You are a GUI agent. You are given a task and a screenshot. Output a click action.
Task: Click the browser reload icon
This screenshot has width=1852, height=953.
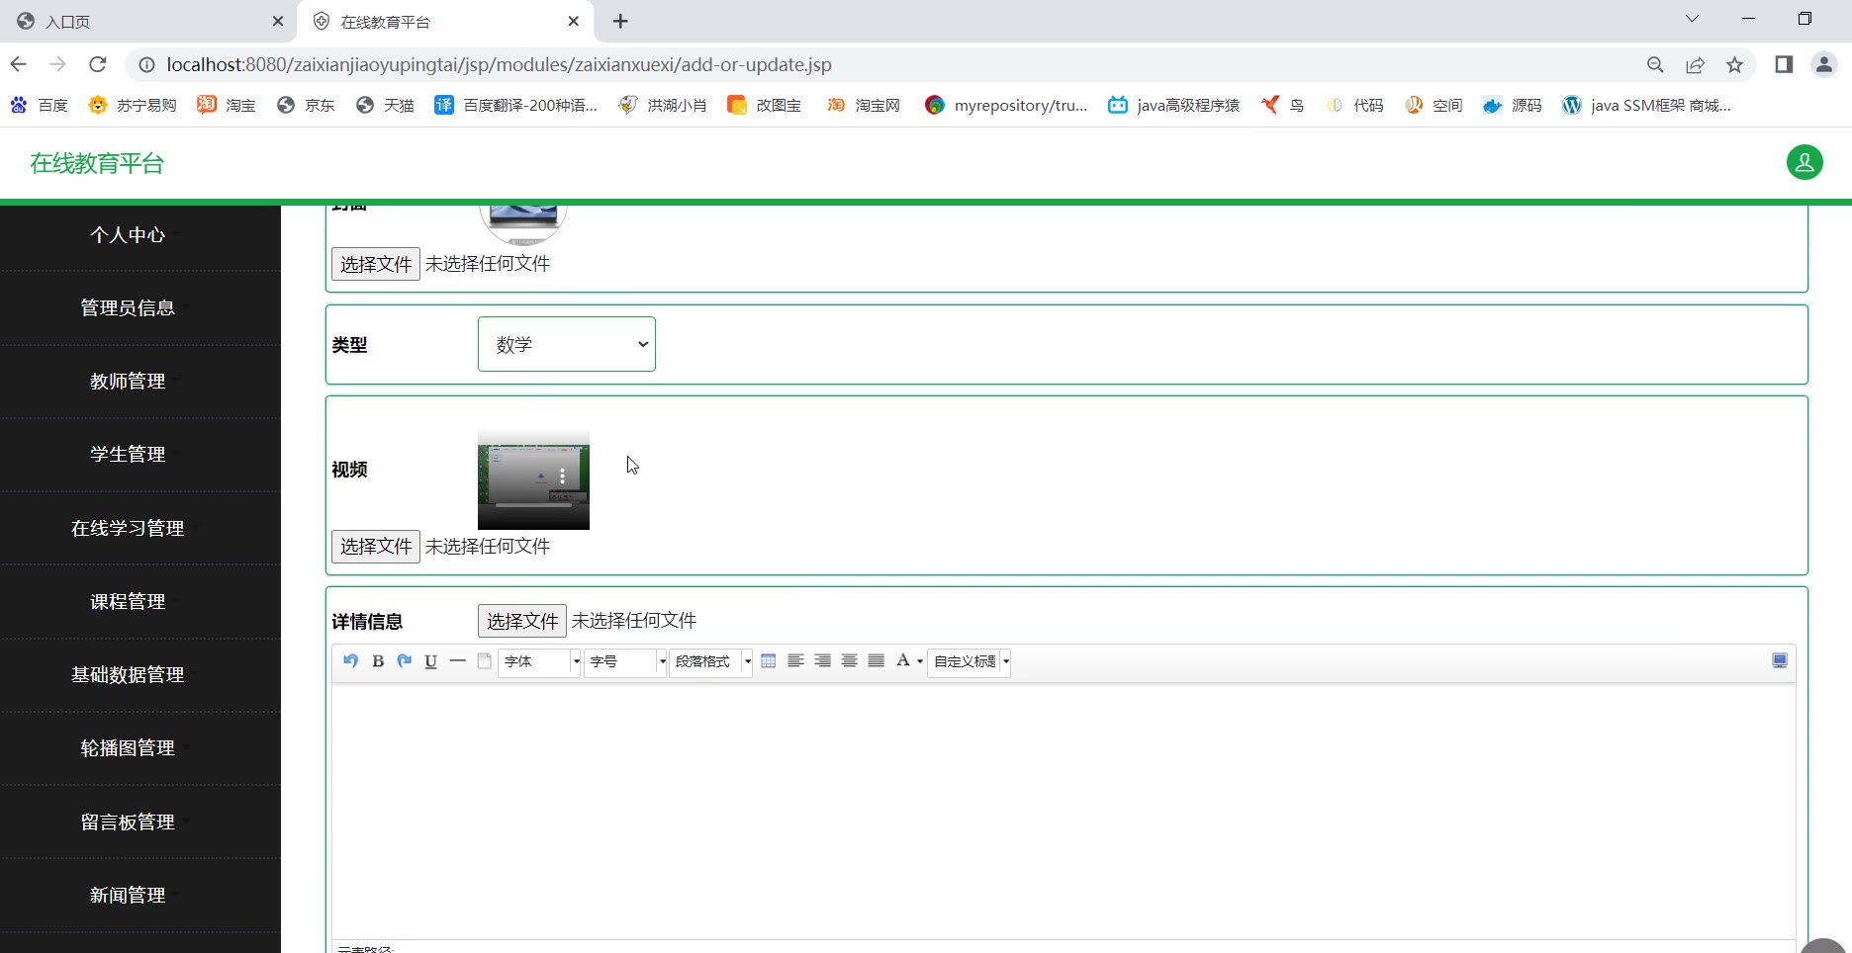97,64
